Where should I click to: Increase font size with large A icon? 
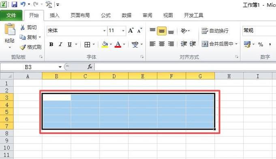click(x=131, y=31)
